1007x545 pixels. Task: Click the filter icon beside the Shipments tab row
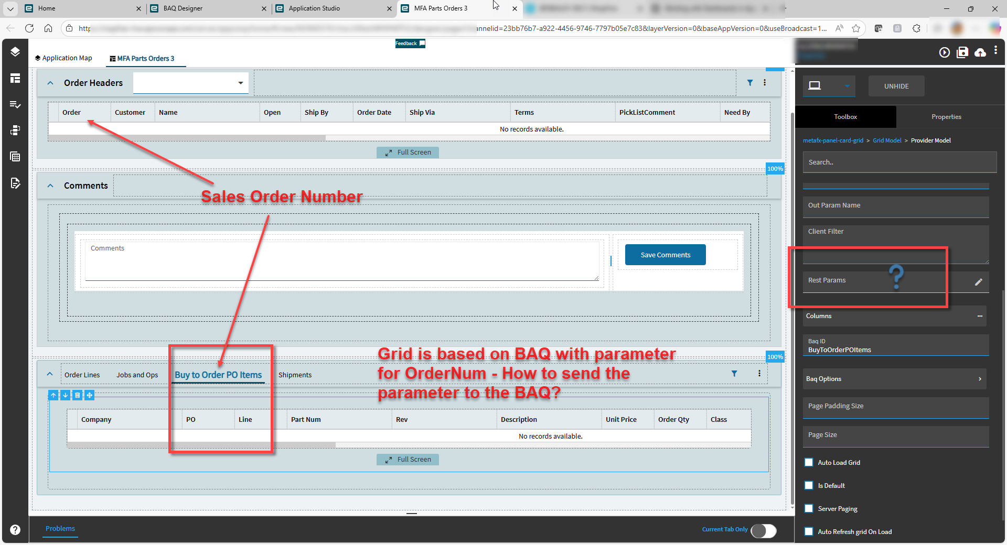pos(734,374)
